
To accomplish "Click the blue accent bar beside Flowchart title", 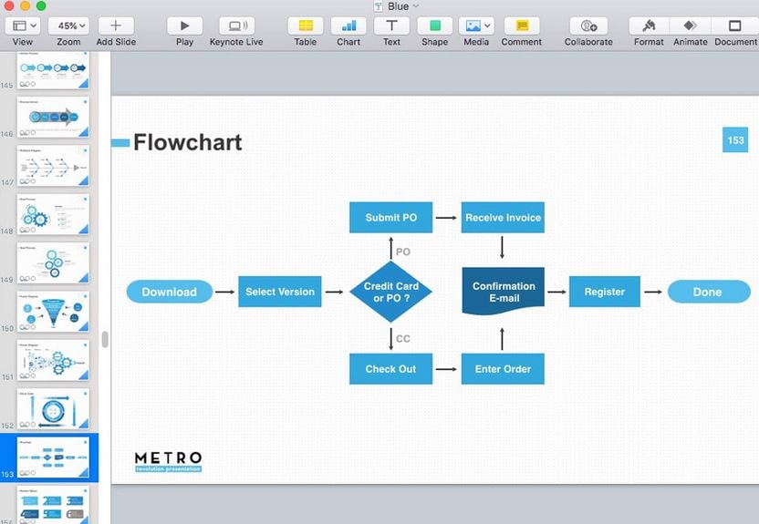I will 120,142.
